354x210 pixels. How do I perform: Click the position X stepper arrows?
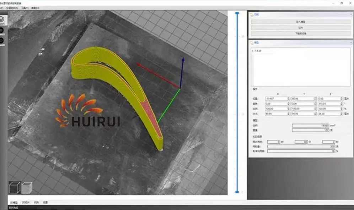[289, 98]
